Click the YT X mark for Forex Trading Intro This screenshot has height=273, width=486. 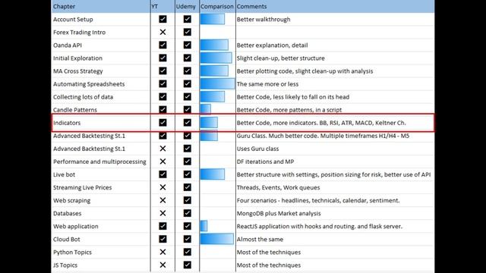click(x=163, y=32)
